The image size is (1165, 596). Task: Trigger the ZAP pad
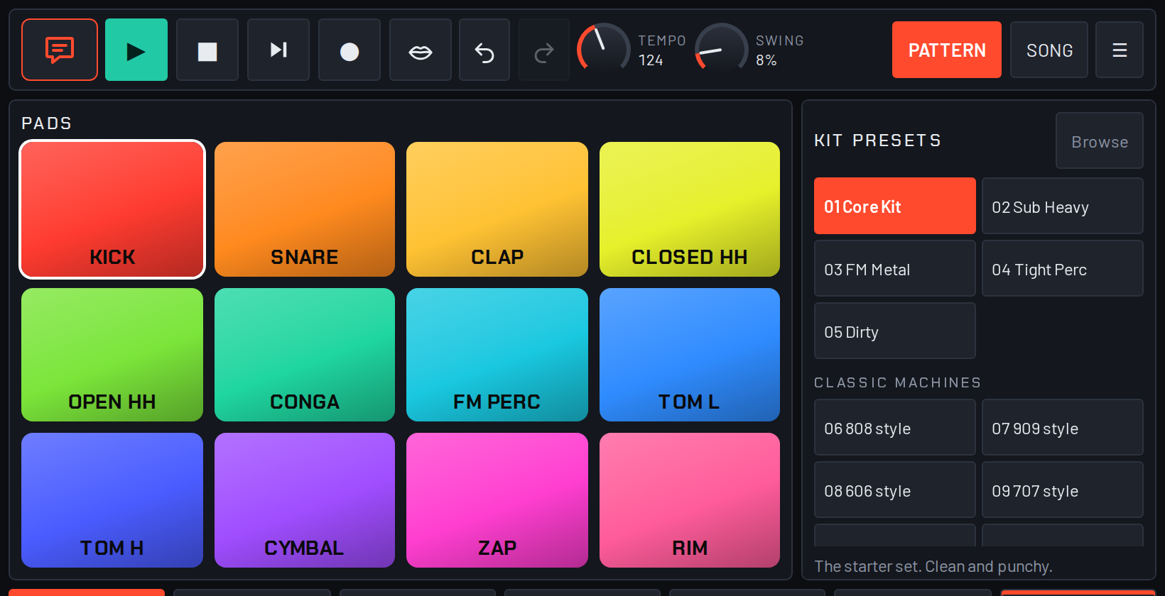point(497,500)
